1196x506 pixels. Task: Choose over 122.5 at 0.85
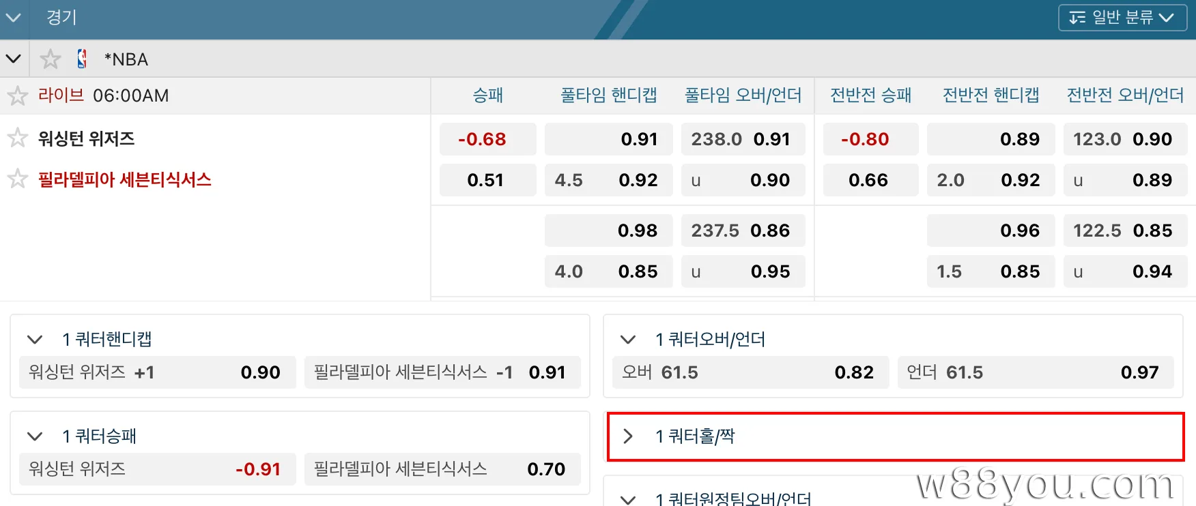[1125, 230]
